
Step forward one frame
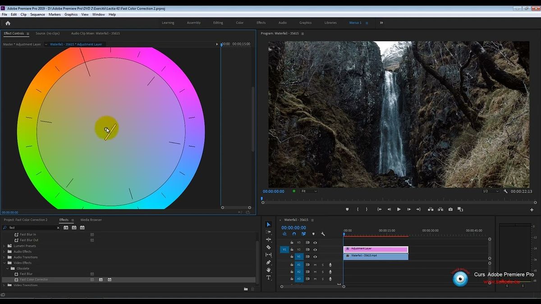point(409,209)
